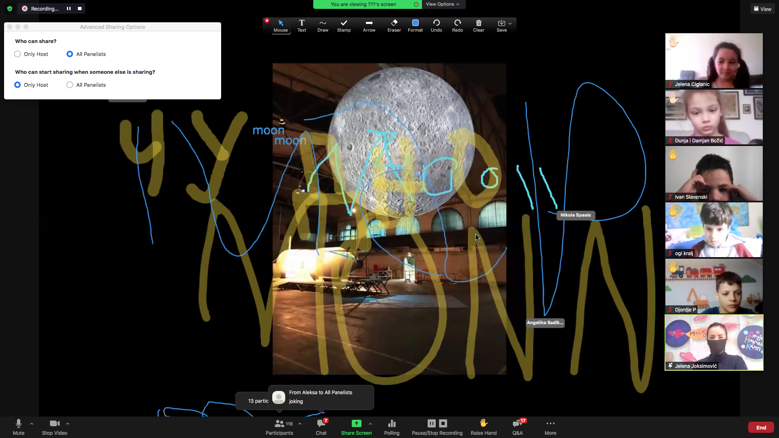Image resolution: width=779 pixels, height=438 pixels.
Task: Undo the last annotation
Action: (x=436, y=26)
